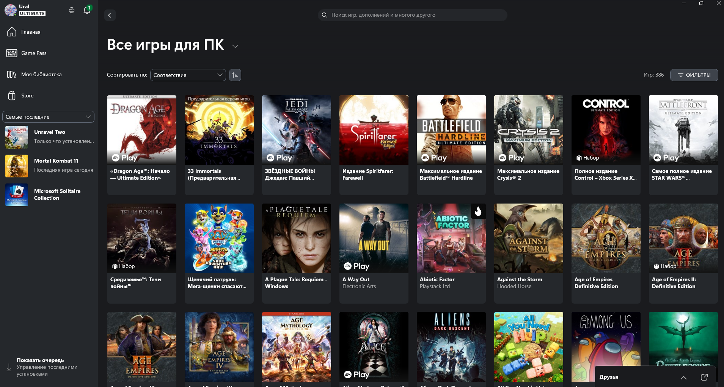Open Unravel Two thumbnail in recent list
The image size is (724, 387).
point(17,137)
